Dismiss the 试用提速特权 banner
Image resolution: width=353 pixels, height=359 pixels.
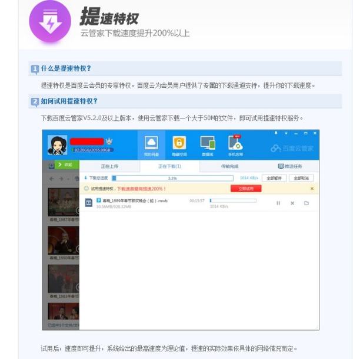pos(312,189)
